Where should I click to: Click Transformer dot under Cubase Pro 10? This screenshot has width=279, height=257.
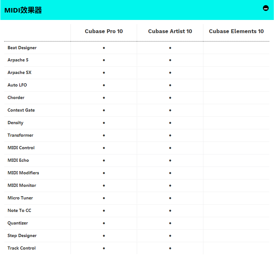click(104, 135)
